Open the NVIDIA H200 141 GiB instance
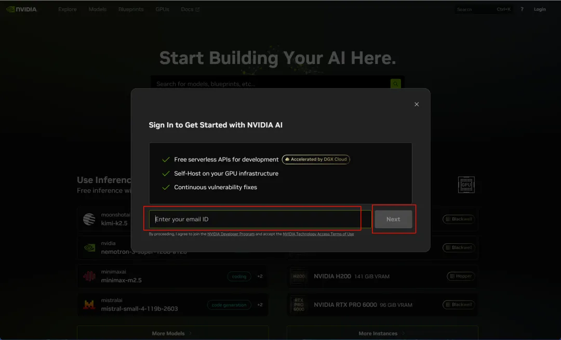 382,276
